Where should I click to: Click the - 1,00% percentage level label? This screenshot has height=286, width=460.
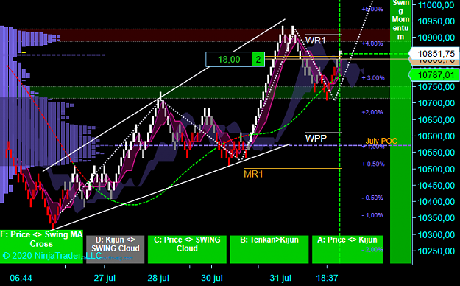pyautogui.click(x=372, y=215)
